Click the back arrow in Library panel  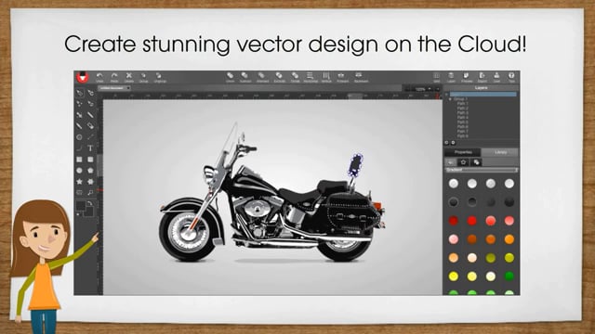[x=450, y=162]
